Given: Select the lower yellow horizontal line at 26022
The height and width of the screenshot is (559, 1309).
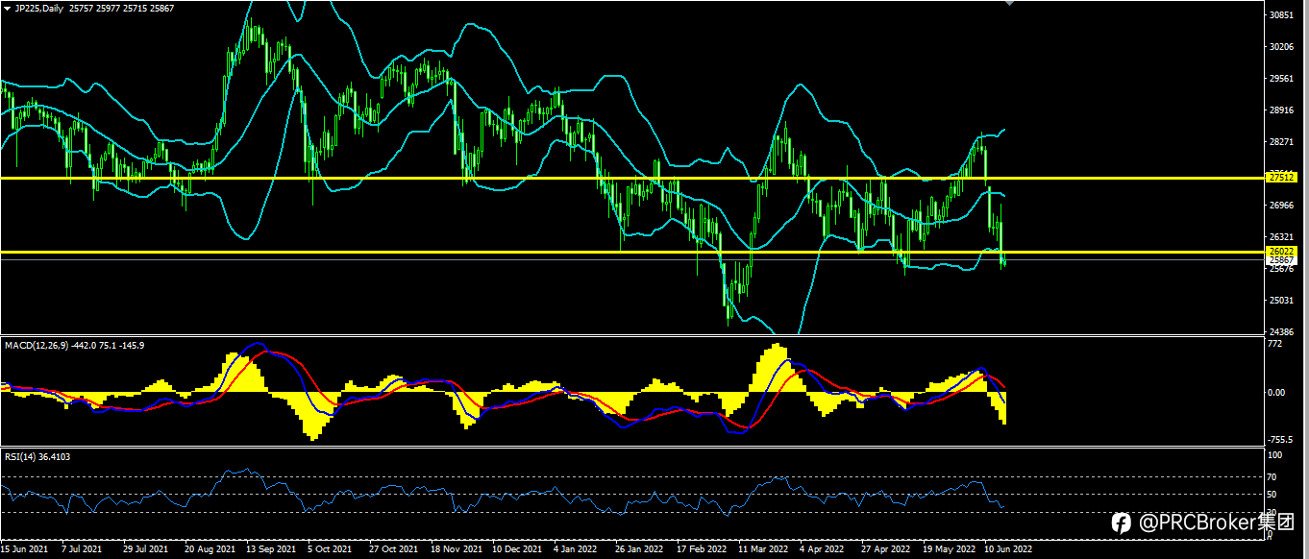Looking at the screenshot, I should (x=631, y=252).
